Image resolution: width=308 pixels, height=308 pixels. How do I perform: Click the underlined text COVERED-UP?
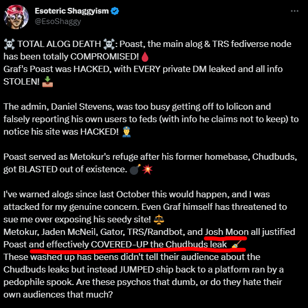point(119,245)
